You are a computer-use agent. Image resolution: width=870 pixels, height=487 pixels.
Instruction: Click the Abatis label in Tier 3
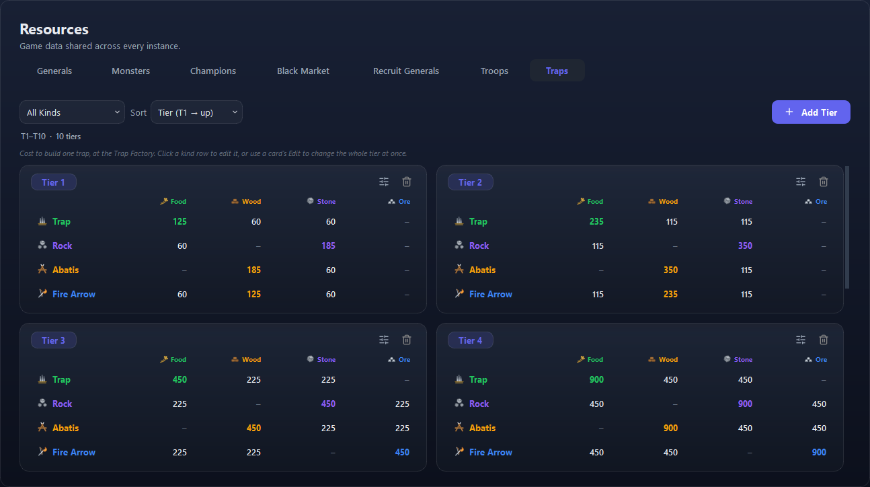click(x=65, y=428)
